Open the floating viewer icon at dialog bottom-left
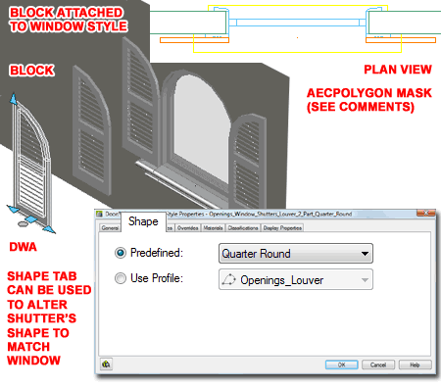Viewport: 441px width, 388px height. 106,364
